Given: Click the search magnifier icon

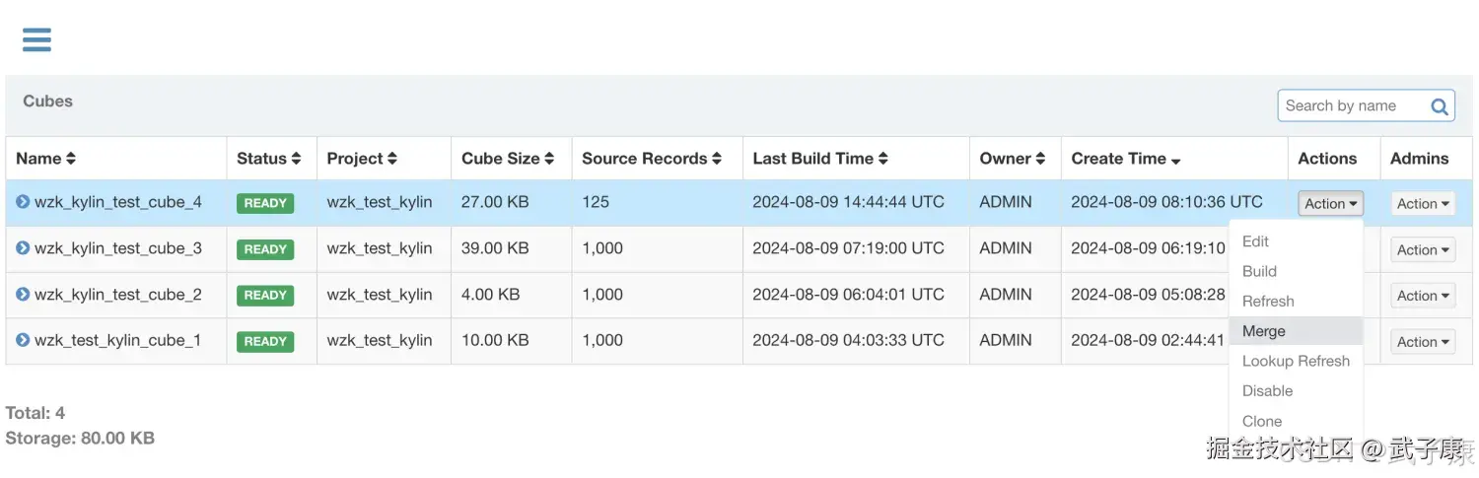Looking at the screenshot, I should click(1439, 106).
